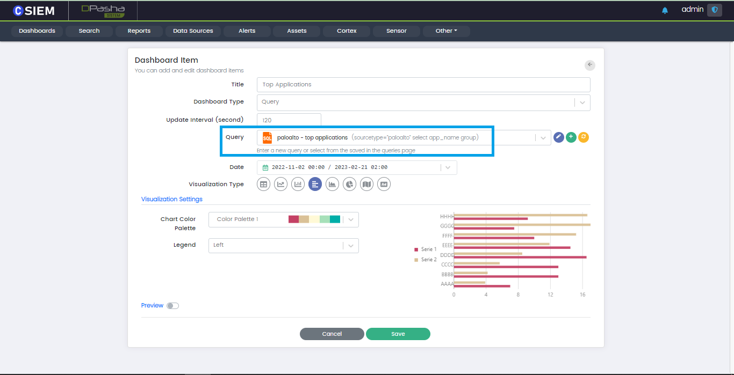The width and height of the screenshot is (734, 375).
Task: Open the Alerts menu in navigation bar
Action: point(247,31)
